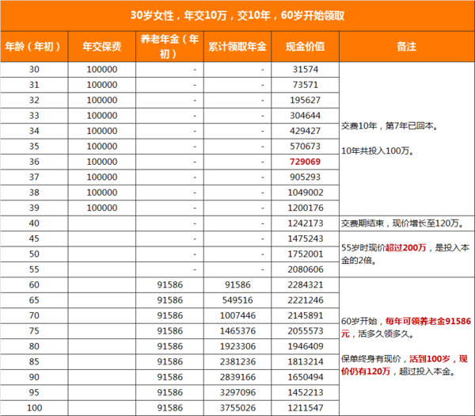Image resolution: width=475 pixels, height=416 pixels.
Task: Click the note '10年共投入100万。'
Action: coord(378,151)
